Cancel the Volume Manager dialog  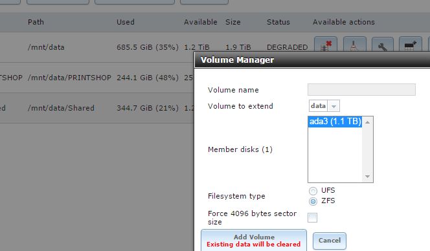[x=330, y=241]
